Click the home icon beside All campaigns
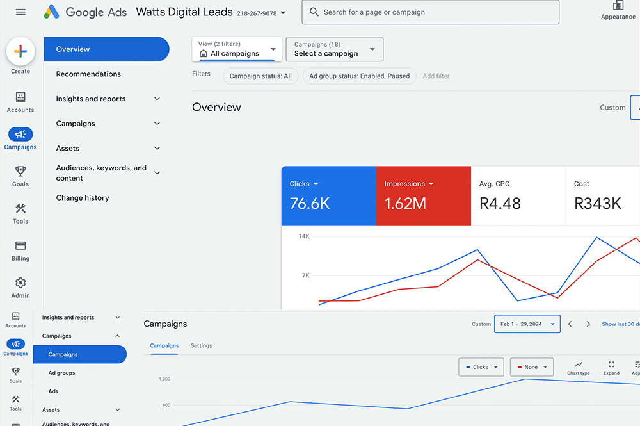The image size is (640, 426). point(204,54)
